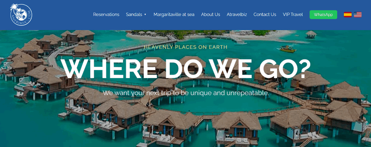The height and width of the screenshot is (147, 371).
Task: Click the lone gazebo hut near the beach
Action: pyautogui.click(x=311, y=34)
